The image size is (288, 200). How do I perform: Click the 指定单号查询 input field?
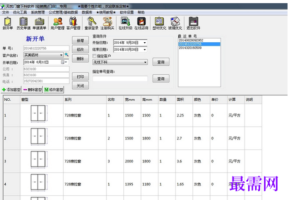(120, 79)
